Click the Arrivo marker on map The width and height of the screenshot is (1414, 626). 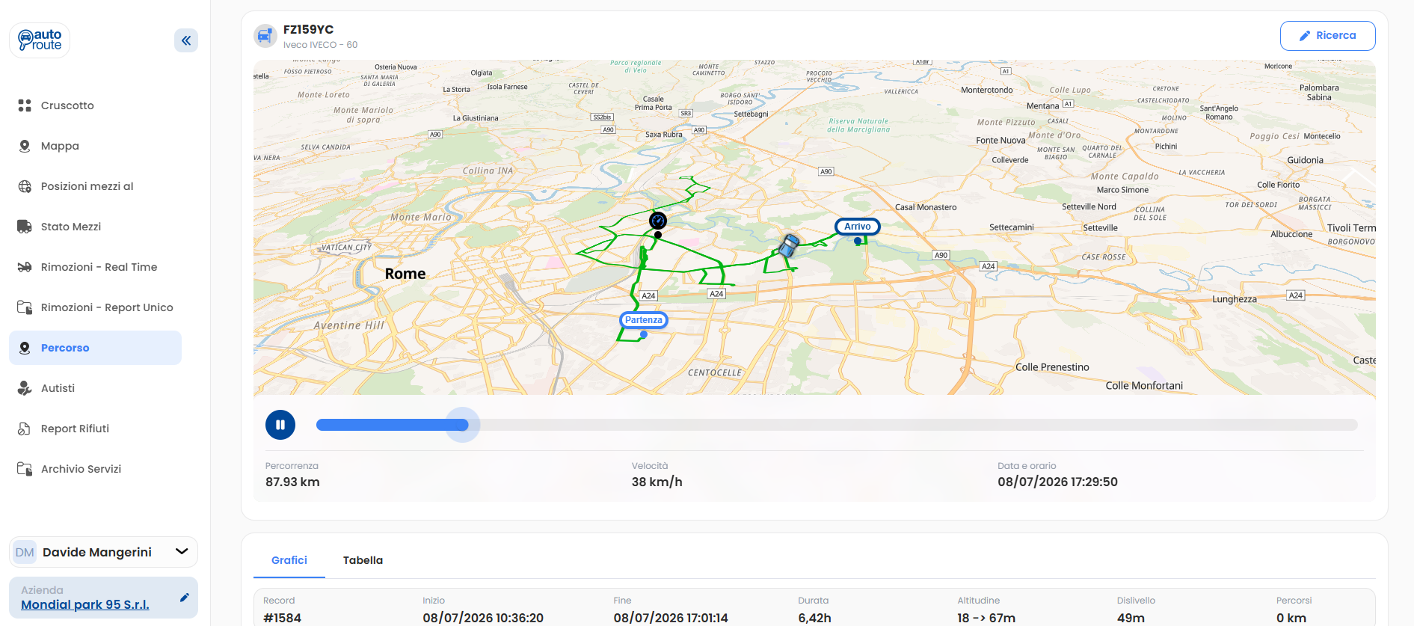[858, 227]
